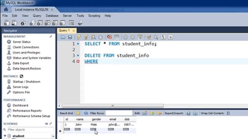248x139 pixels.
Task: Open Performance Schema Setup
Action: click(31, 116)
